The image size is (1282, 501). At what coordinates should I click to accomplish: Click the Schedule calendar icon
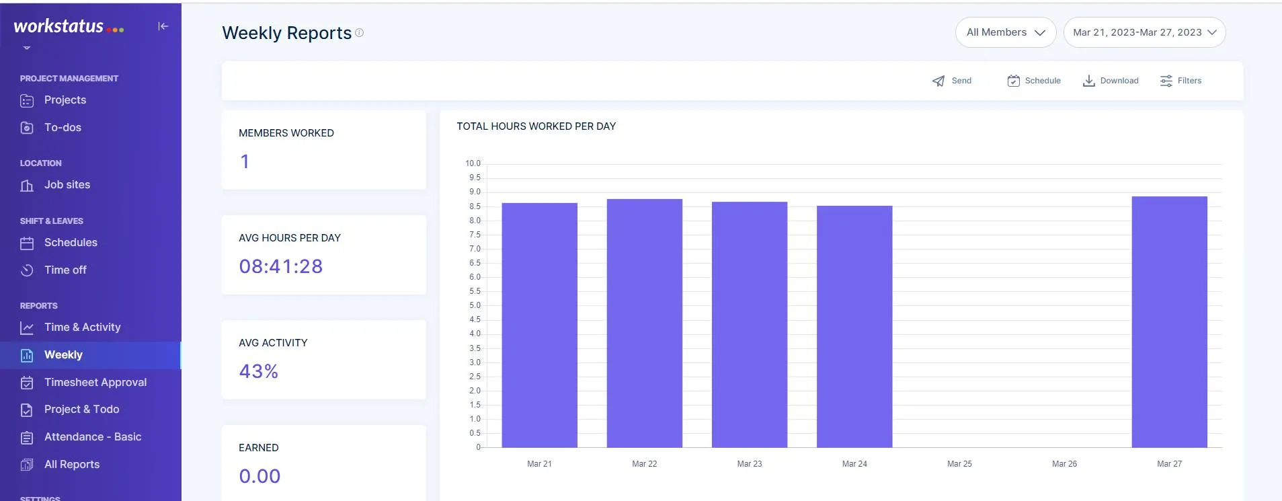click(1013, 81)
